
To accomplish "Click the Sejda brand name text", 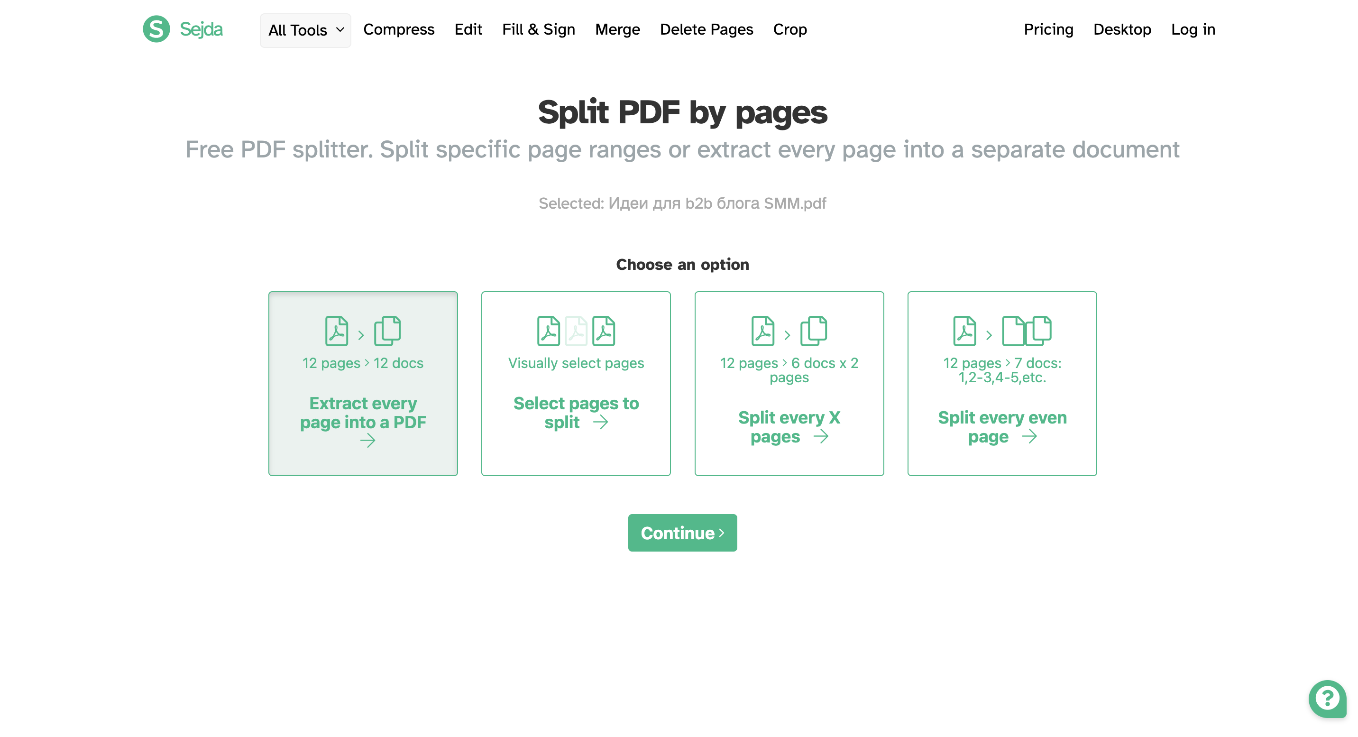I will pos(202,29).
